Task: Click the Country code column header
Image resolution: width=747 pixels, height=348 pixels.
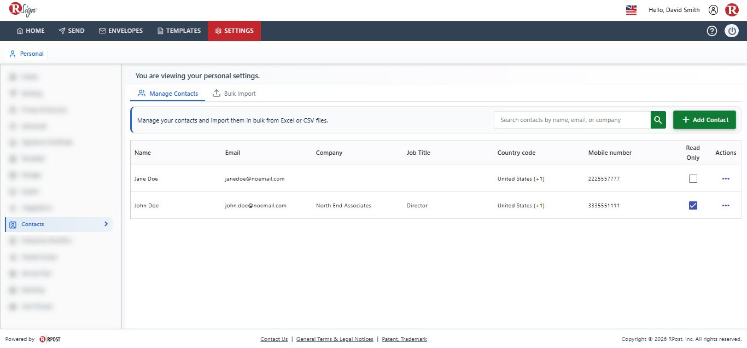Action: (x=516, y=153)
